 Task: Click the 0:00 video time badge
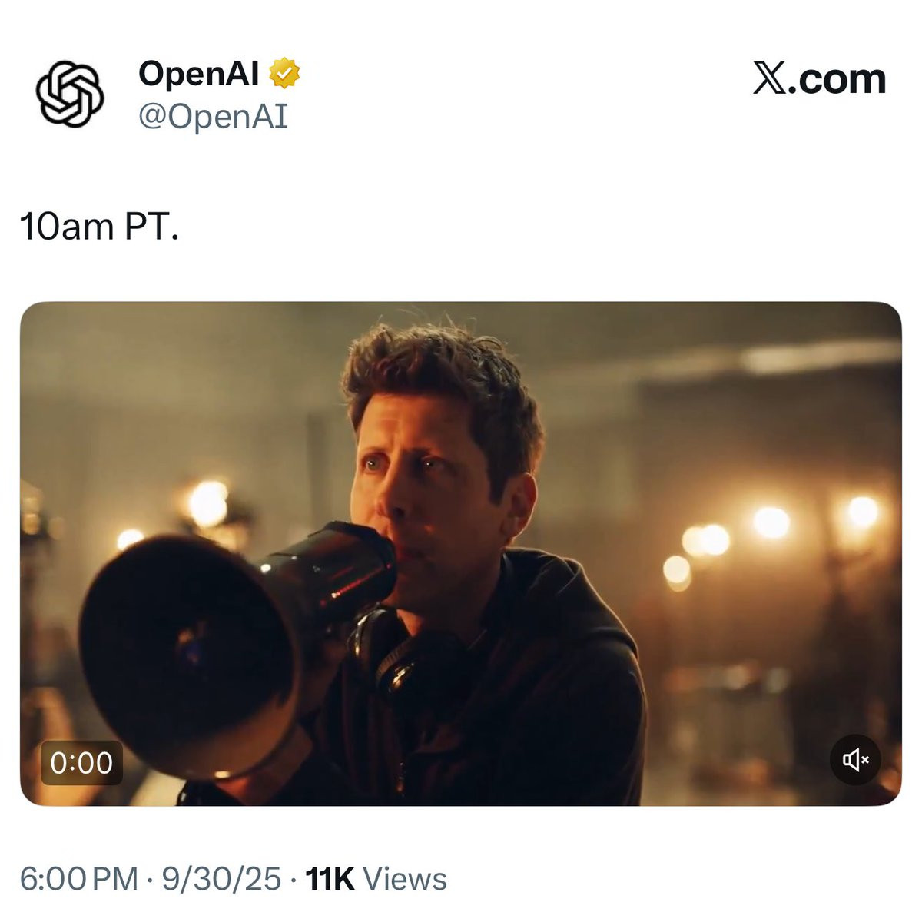tap(81, 762)
